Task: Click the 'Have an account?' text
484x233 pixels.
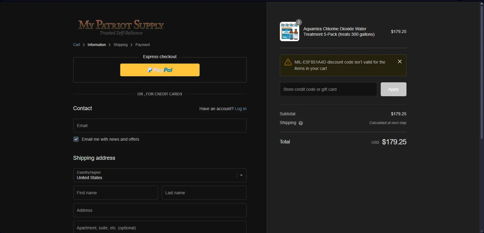Action: [217, 109]
